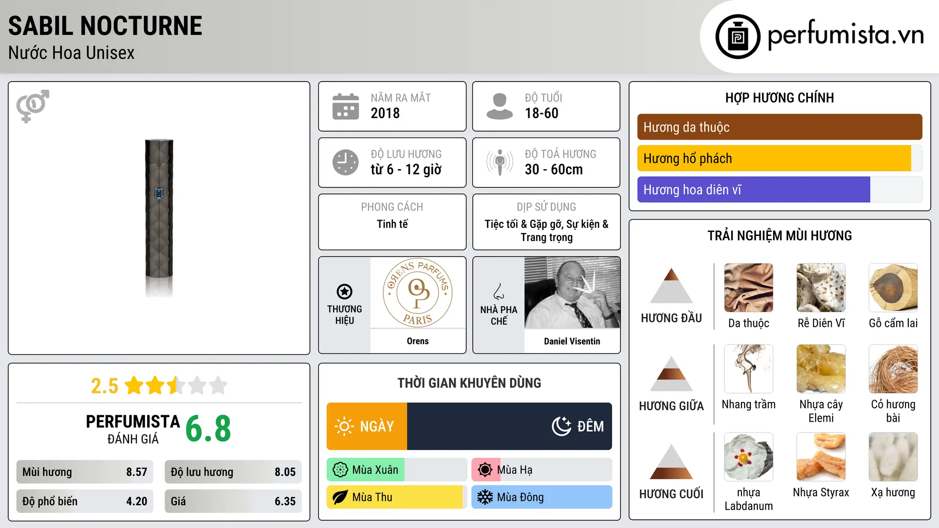Click the unisex gender symbol icon
Screen dimensions: 939x528
[x=33, y=106]
